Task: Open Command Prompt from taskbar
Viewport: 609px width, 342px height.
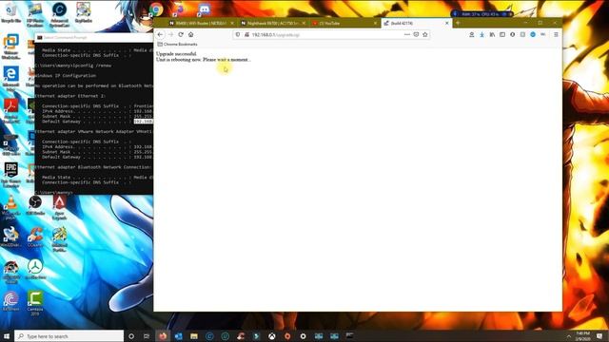Action: 349,336
